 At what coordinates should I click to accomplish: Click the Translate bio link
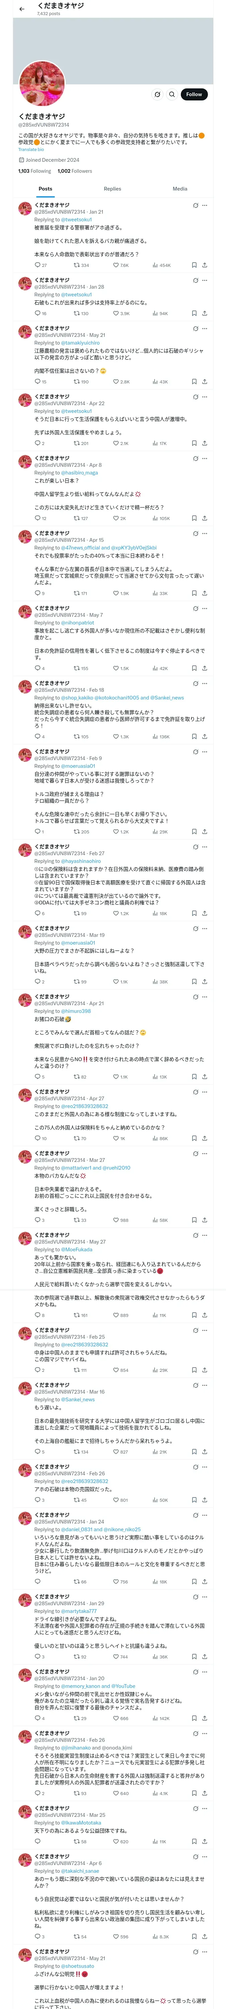click(x=31, y=150)
